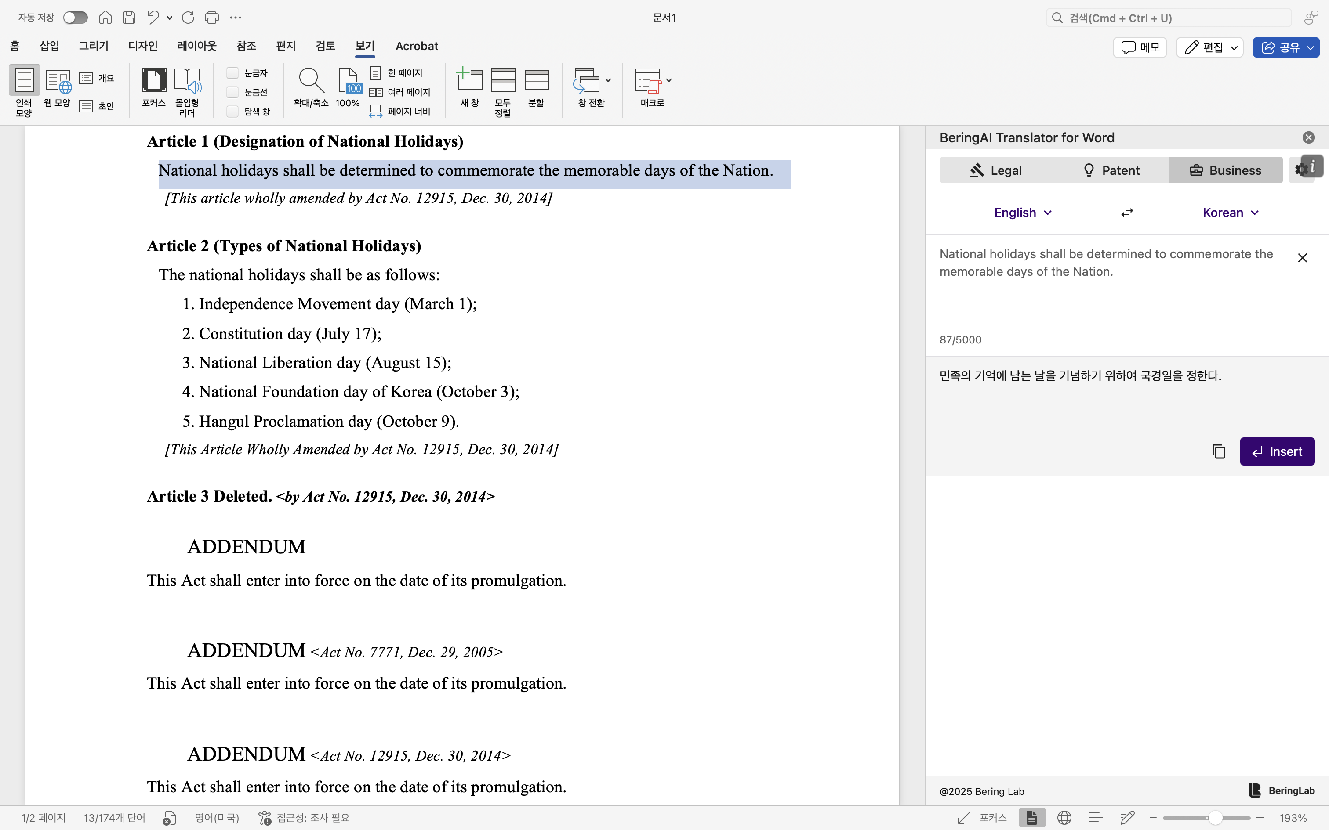Expand Switch Windows dropdown arrow
This screenshot has width=1329, height=830.
click(608, 80)
